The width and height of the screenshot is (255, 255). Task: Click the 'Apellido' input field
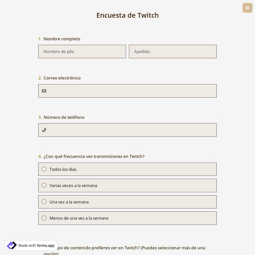point(173,52)
